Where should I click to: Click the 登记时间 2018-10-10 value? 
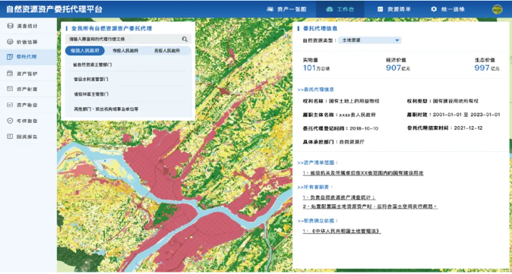point(364,128)
